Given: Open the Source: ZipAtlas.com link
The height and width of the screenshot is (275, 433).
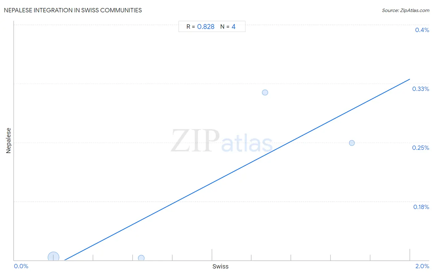Looking at the screenshot, I should 406,10.
